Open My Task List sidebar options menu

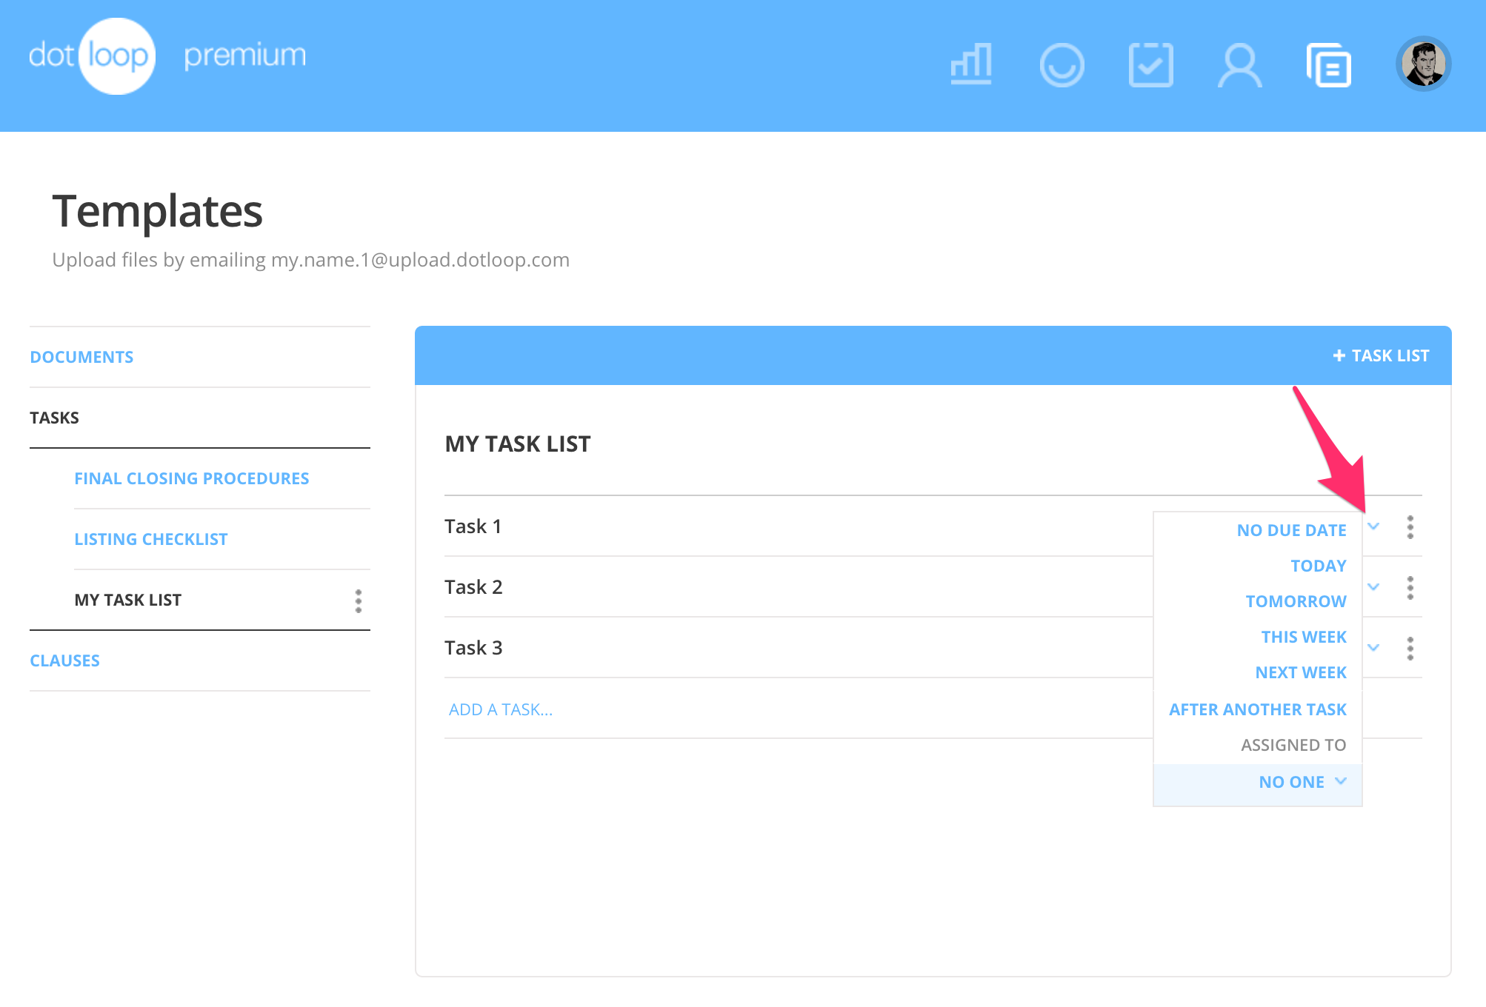[x=359, y=600]
